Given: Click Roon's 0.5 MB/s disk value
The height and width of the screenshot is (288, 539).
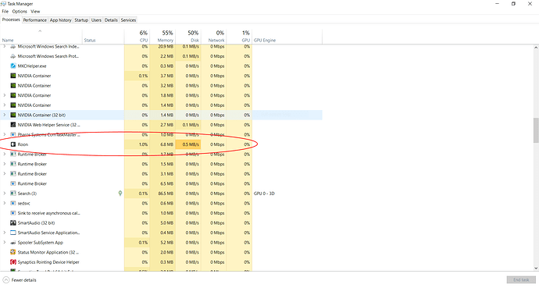Looking at the screenshot, I should (191, 144).
